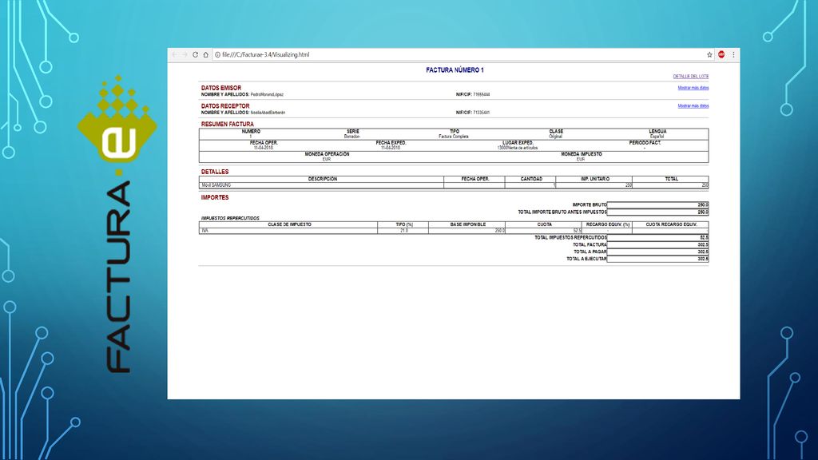
Task: Click the TOTAL FACTURA value box
Action: click(658, 244)
